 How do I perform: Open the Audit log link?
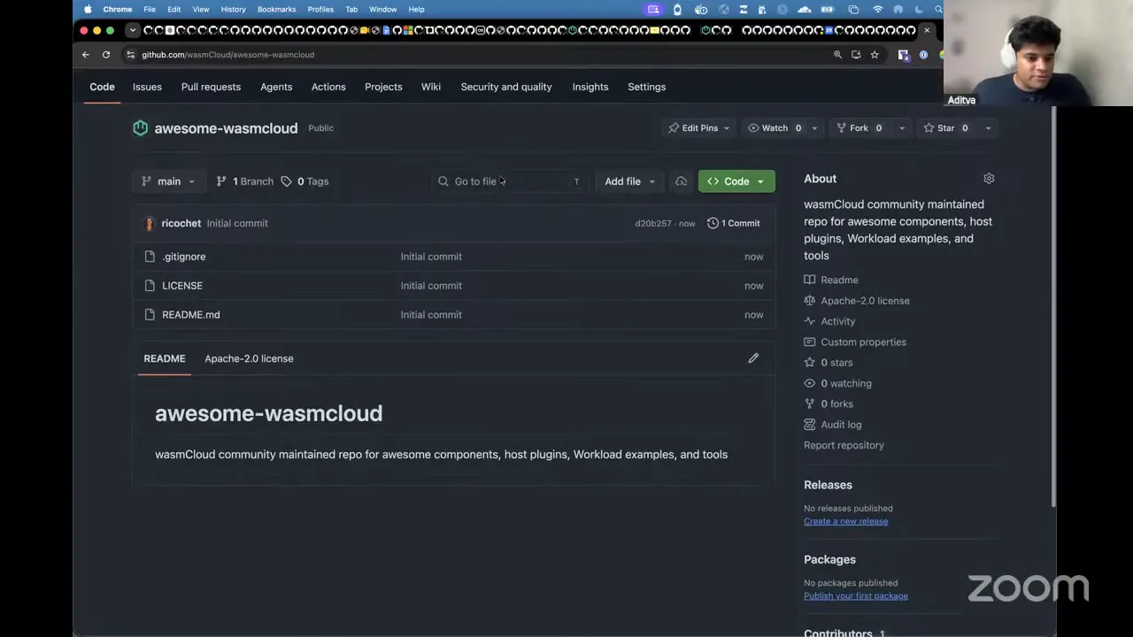click(833, 425)
